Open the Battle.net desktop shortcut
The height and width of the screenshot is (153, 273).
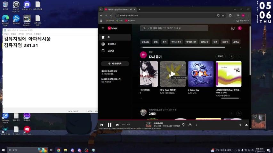click(16, 19)
